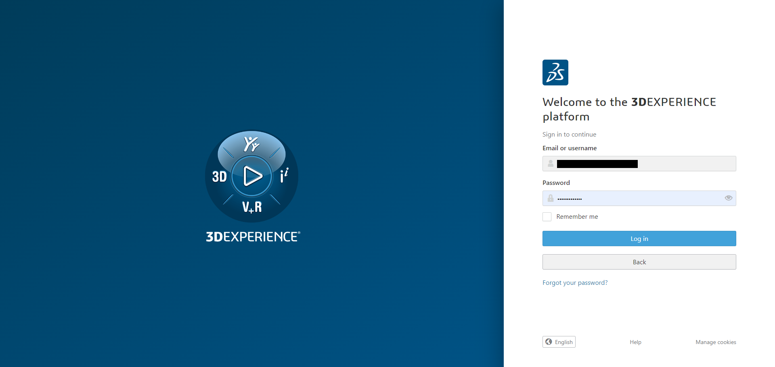Click the lock icon in password field
Image resolution: width=775 pixels, height=367 pixels.
pos(551,198)
